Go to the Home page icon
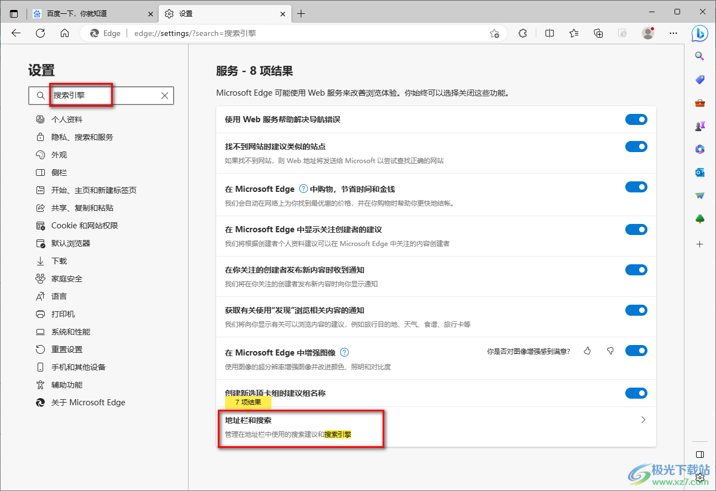716x491 pixels. [x=65, y=33]
